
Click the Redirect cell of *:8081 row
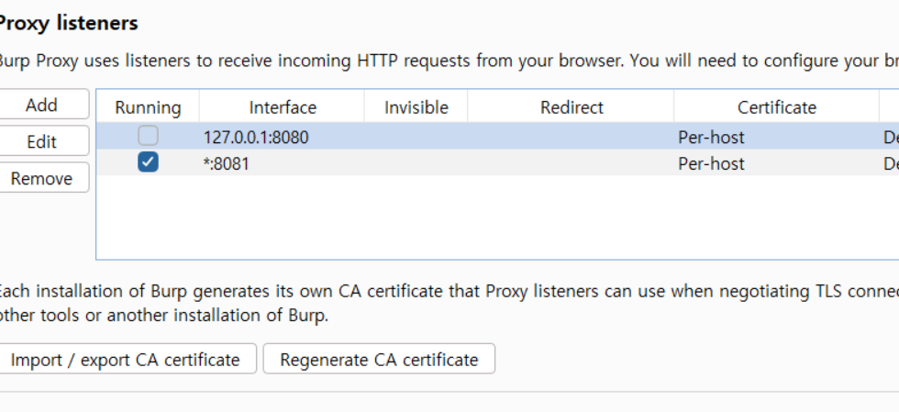(571, 163)
